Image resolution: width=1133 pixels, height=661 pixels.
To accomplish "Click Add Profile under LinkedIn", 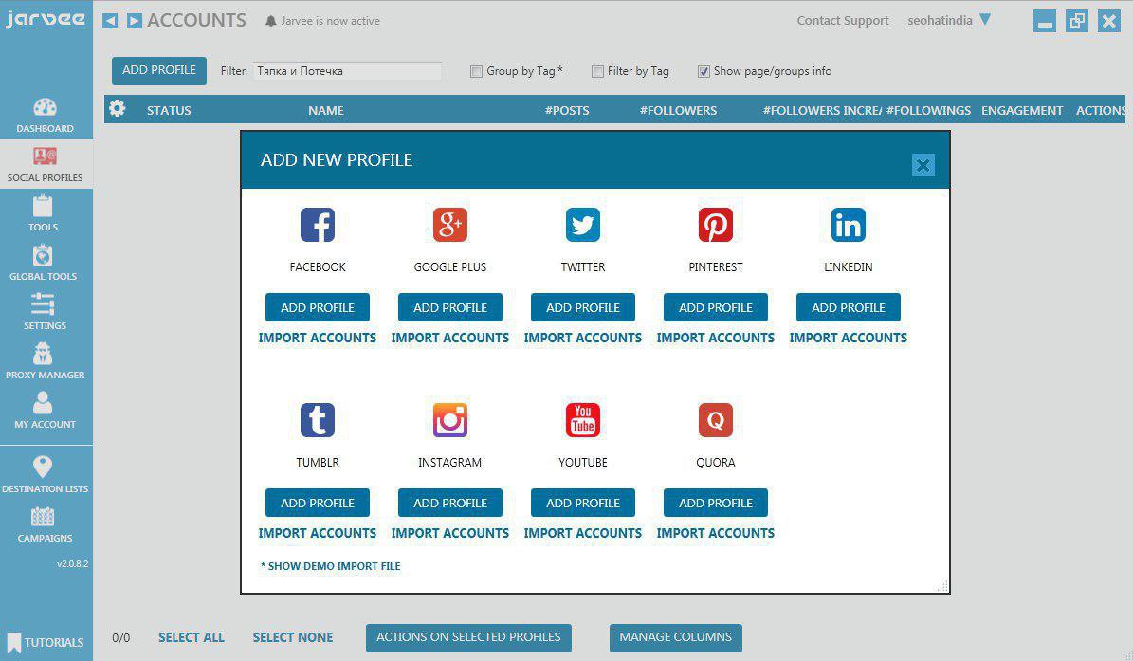I will pos(849,307).
